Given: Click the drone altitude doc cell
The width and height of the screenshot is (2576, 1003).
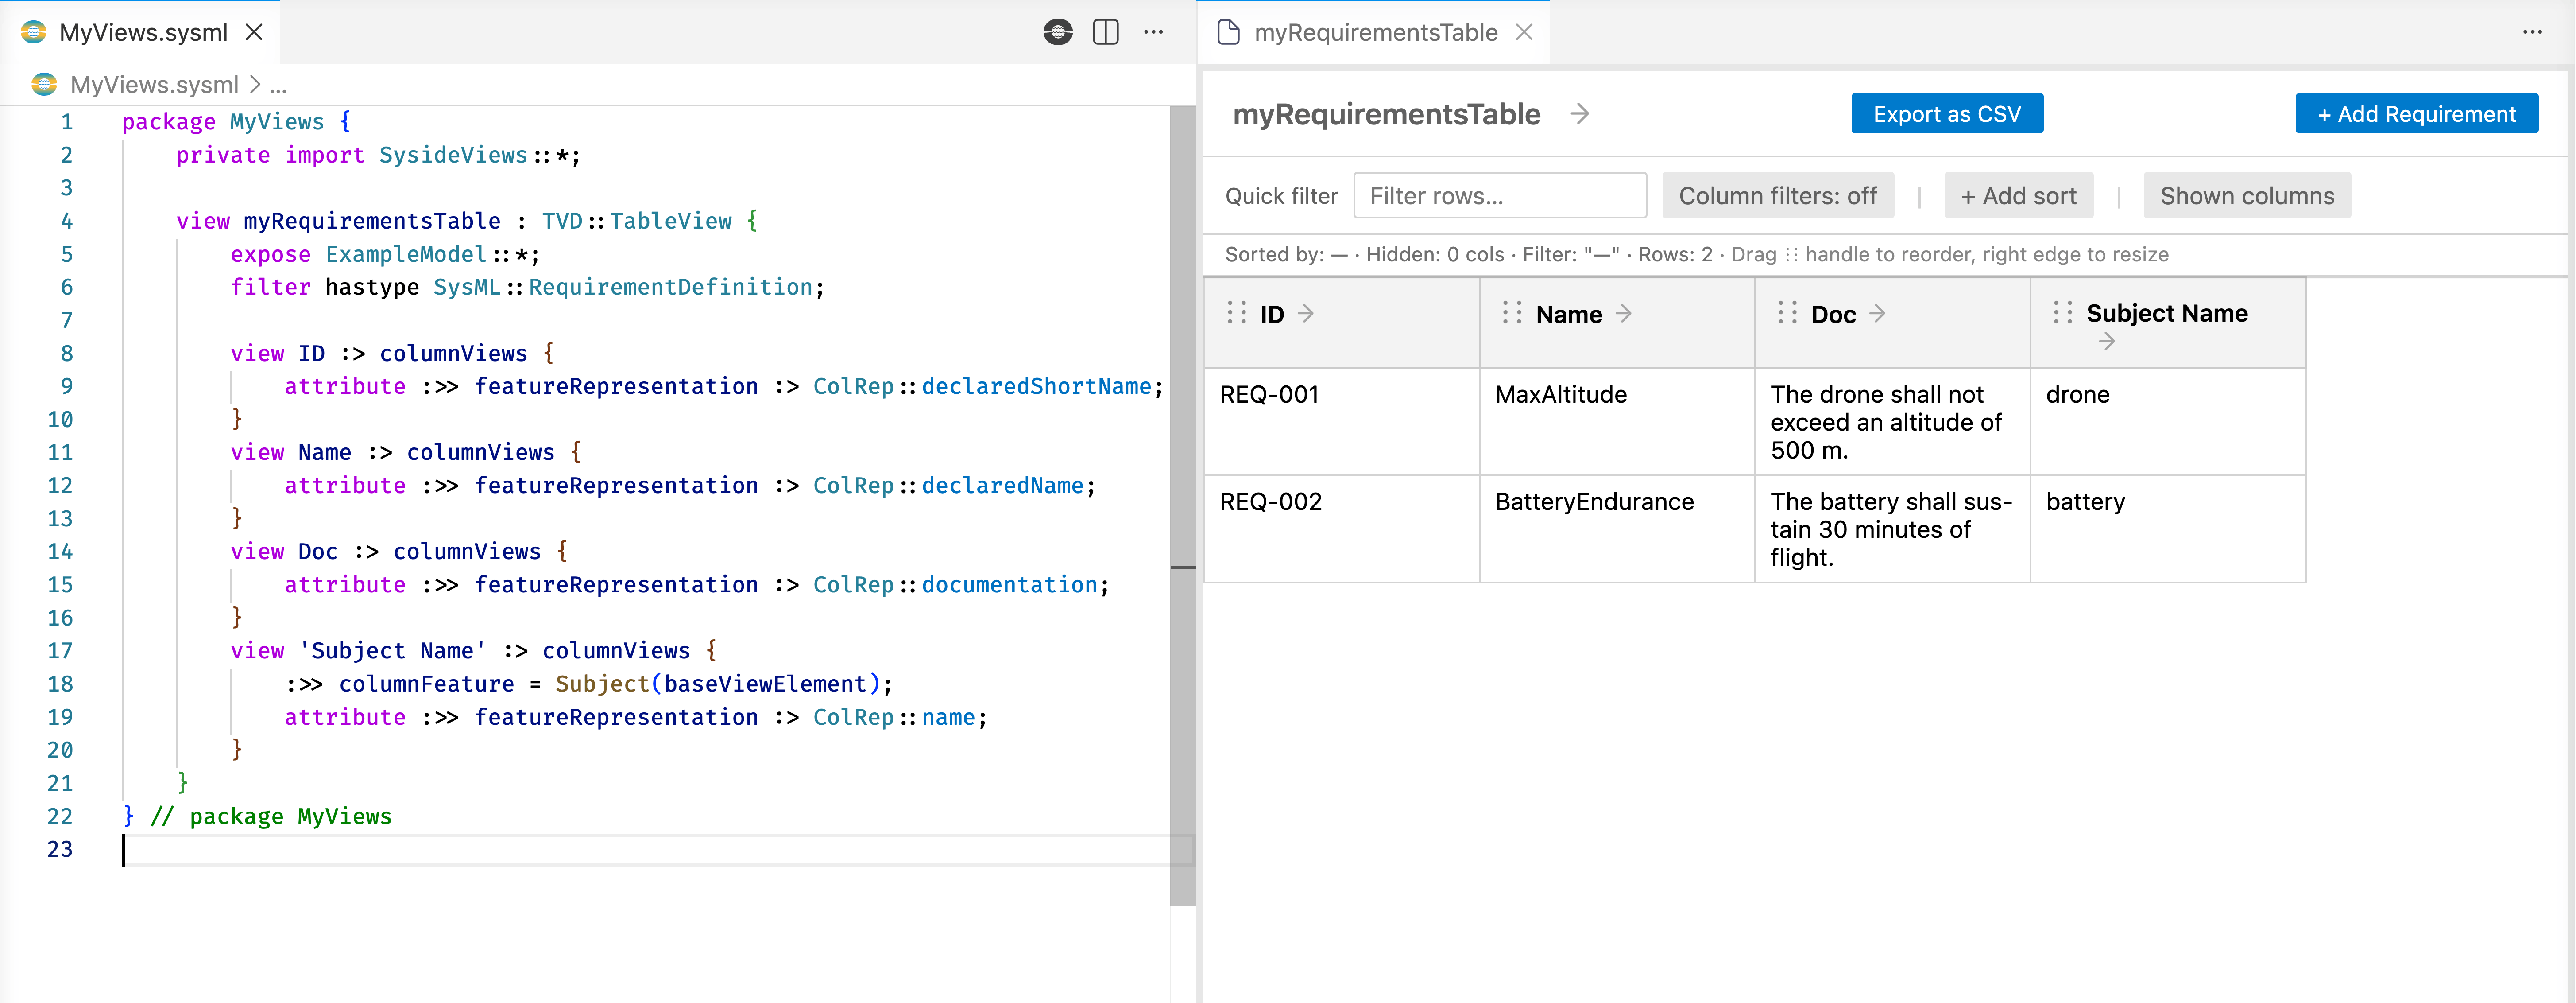Looking at the screenshot, I should pos(1892,421).
